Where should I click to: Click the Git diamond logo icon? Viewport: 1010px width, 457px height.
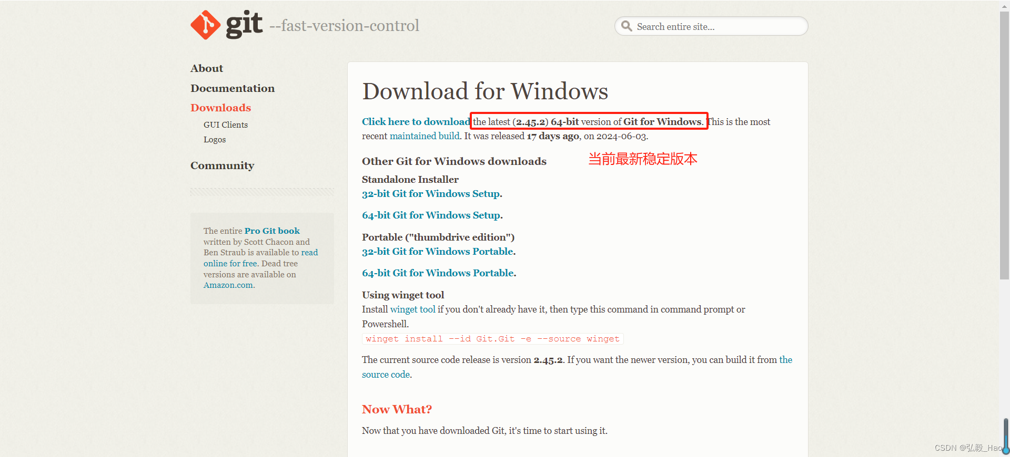[205, 25]
